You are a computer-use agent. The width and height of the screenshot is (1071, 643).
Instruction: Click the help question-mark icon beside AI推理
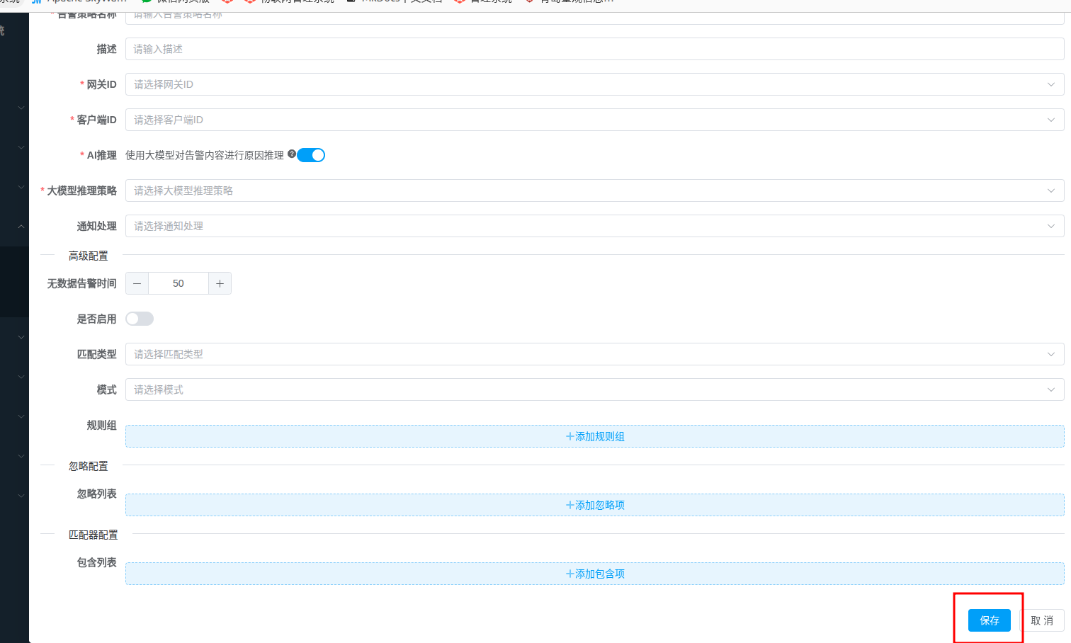293,154
